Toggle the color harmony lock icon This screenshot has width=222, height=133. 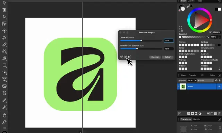219,69
